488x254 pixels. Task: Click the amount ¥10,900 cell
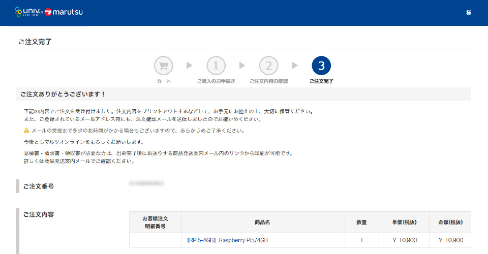pos(450,240)
